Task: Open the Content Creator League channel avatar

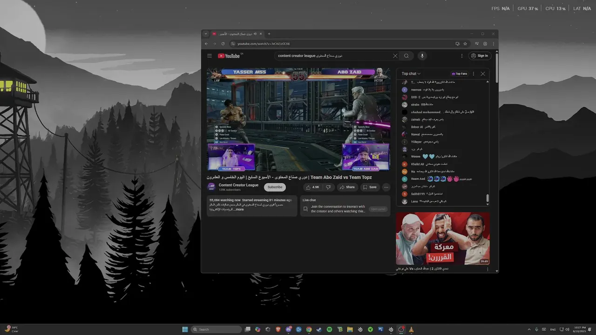Action: tap(211, 187)
